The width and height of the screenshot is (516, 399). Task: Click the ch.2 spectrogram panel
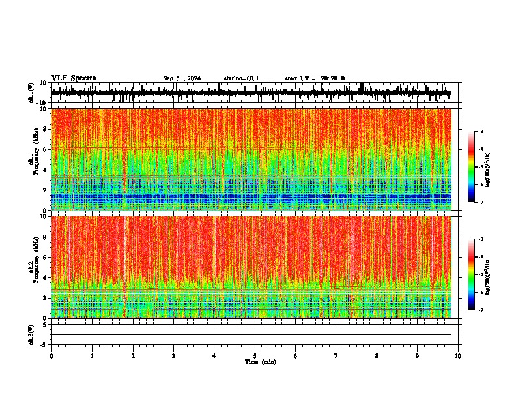point(251,267)
